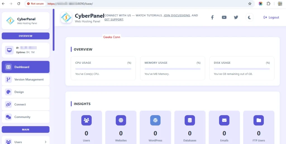Click the browser back arrow
Screen dimensions: 286x144
coord(3,4)
